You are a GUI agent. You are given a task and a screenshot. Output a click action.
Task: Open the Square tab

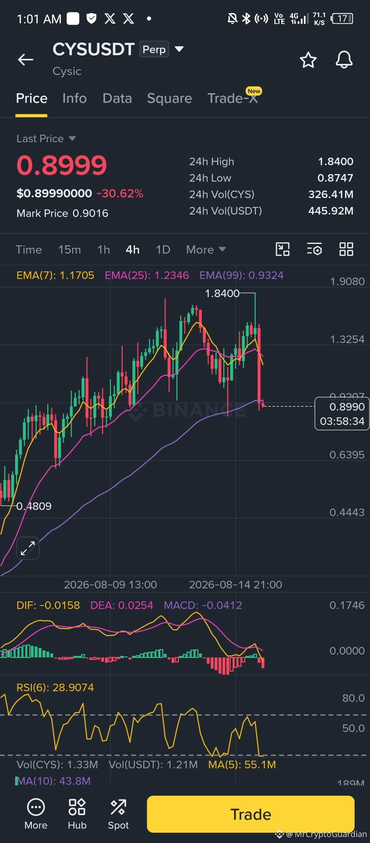tap(169, 98)
